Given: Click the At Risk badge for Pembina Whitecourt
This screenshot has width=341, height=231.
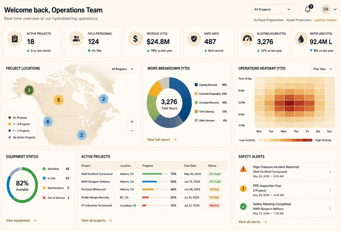Looking at the screenshot, I should click(x=214, y=190).
